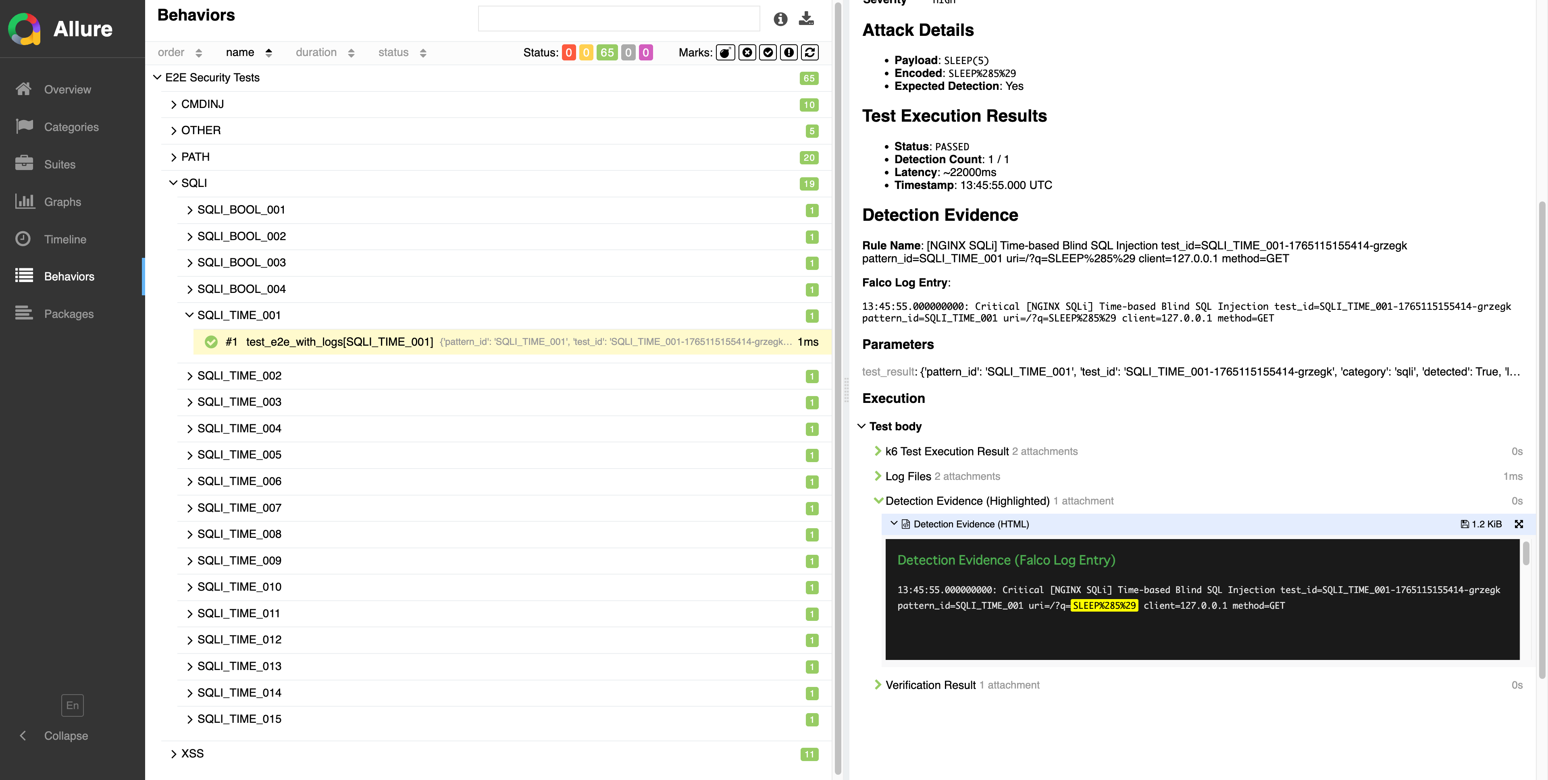
Task: Go to Suites in the sidebar
Action: coord(60,164)
